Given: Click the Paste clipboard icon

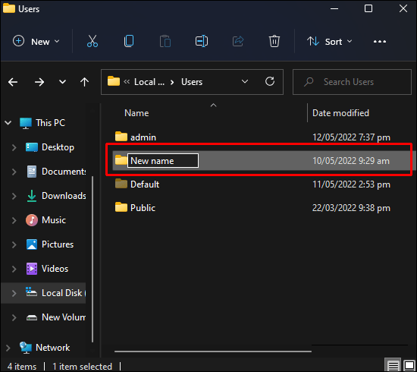Looking at the screenshot, I should coord(165,41).
